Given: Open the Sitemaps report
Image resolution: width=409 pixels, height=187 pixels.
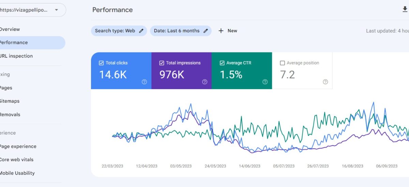Looking at the screenshot, I should tap(10, 101).
